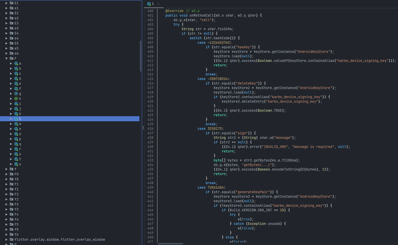This screenshot has height=245, width=398.
Task: Select class icon for item s
Action: [16, 154]
